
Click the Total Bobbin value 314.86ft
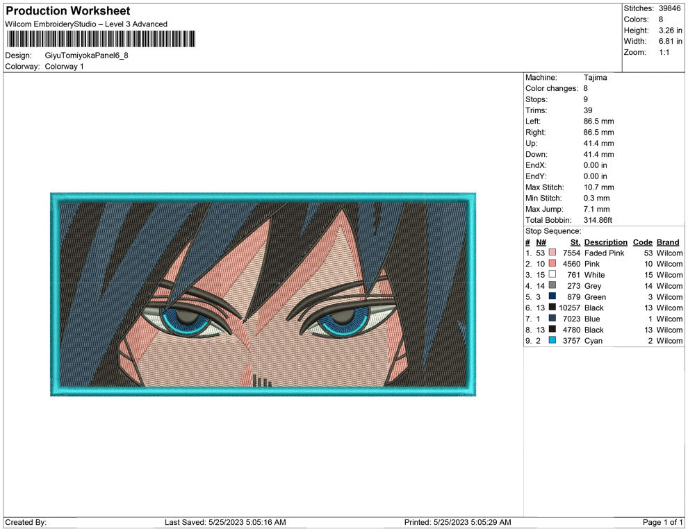(598, 220)
